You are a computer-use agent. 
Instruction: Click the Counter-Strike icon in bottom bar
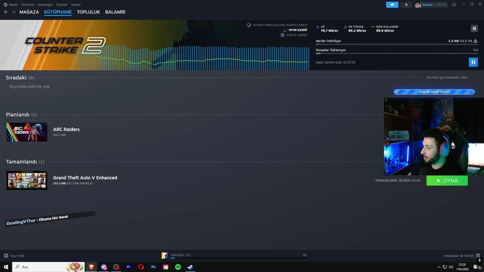164,256
